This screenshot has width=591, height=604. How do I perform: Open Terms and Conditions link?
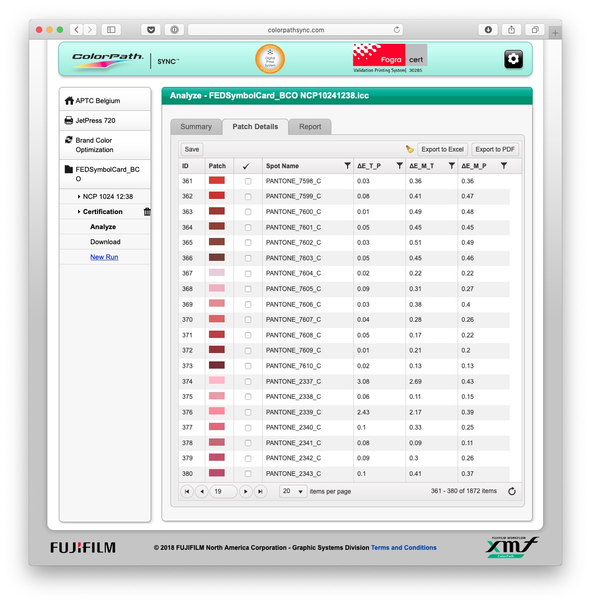pyautogui.click(x=403, y=547)
